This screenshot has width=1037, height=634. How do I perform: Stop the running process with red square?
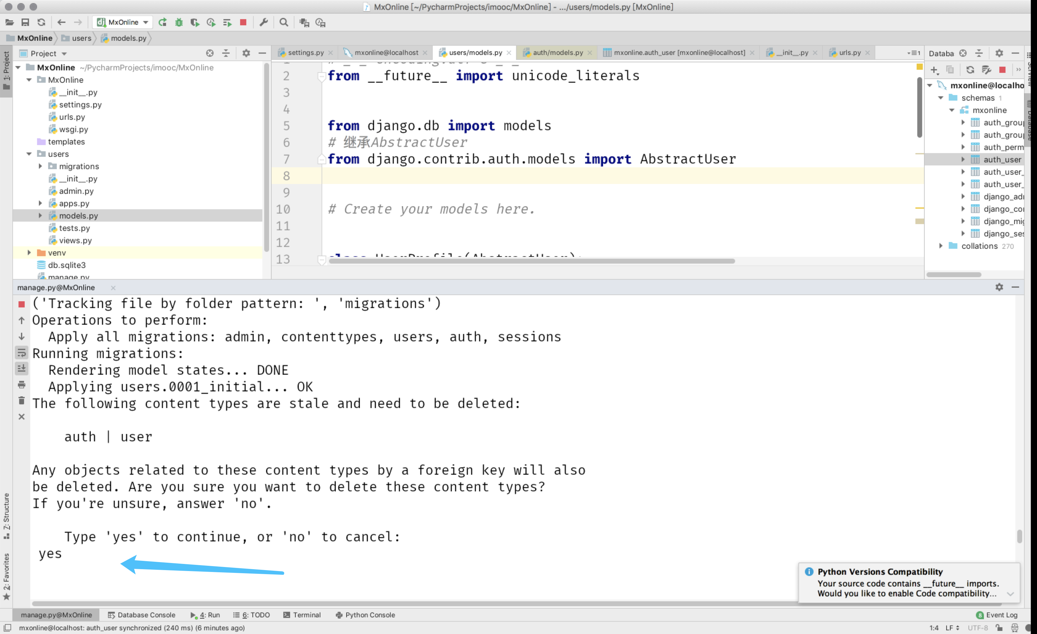coord(243,22)
